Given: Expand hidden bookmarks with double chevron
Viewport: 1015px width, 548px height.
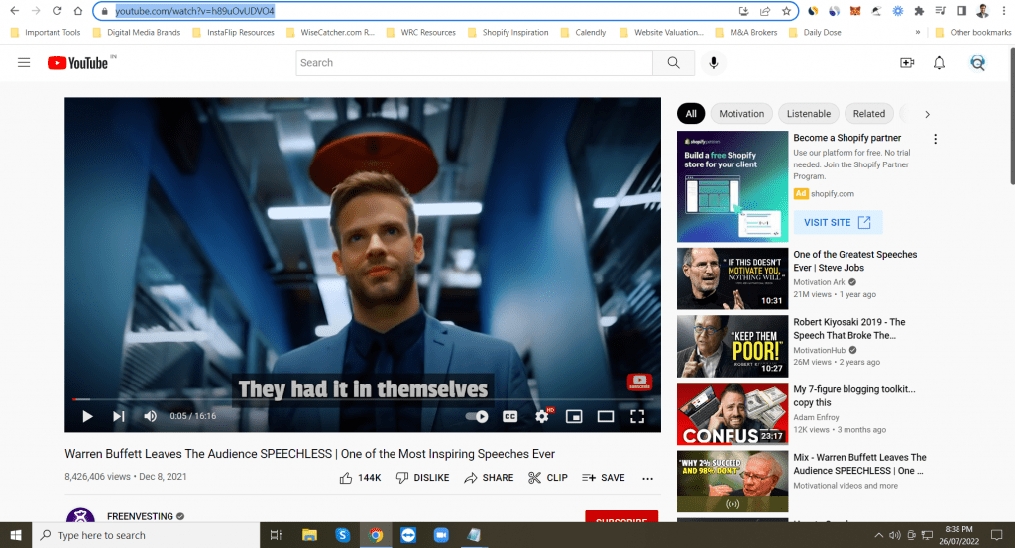Looking at the screenshot, I should tap(917, 33).
